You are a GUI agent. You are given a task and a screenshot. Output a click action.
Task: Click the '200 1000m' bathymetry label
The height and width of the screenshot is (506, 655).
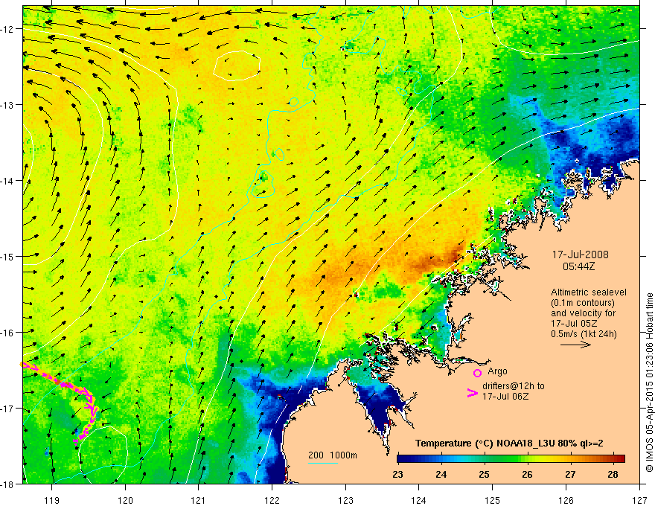tap(333, 455)
